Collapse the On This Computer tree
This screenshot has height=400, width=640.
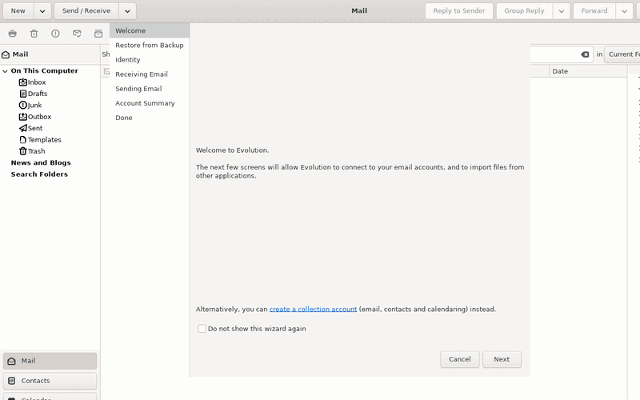pyautogui.click(x=5, y=71)
